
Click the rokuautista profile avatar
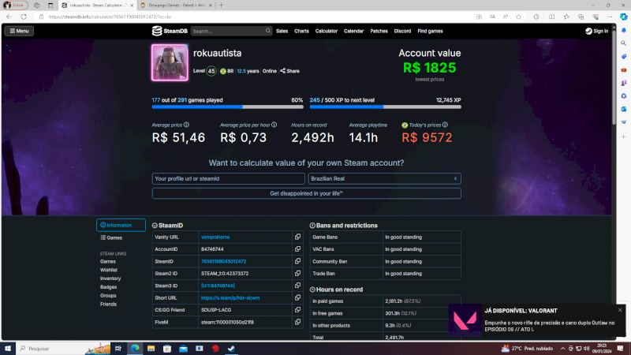(x=170, y=63)
